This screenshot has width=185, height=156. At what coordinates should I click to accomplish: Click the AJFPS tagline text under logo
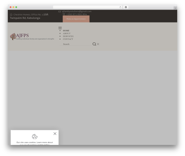pos(35,39)
